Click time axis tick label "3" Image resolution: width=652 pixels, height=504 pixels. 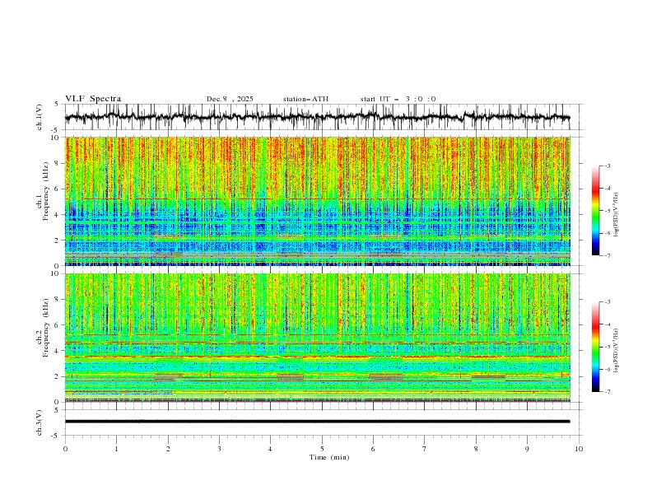point(219,449)
